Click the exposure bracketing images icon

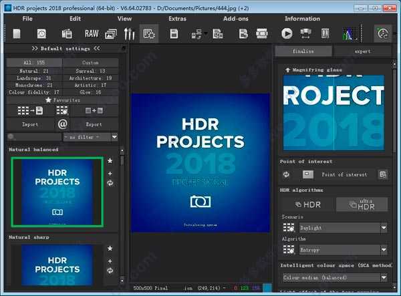coord(111,33)
